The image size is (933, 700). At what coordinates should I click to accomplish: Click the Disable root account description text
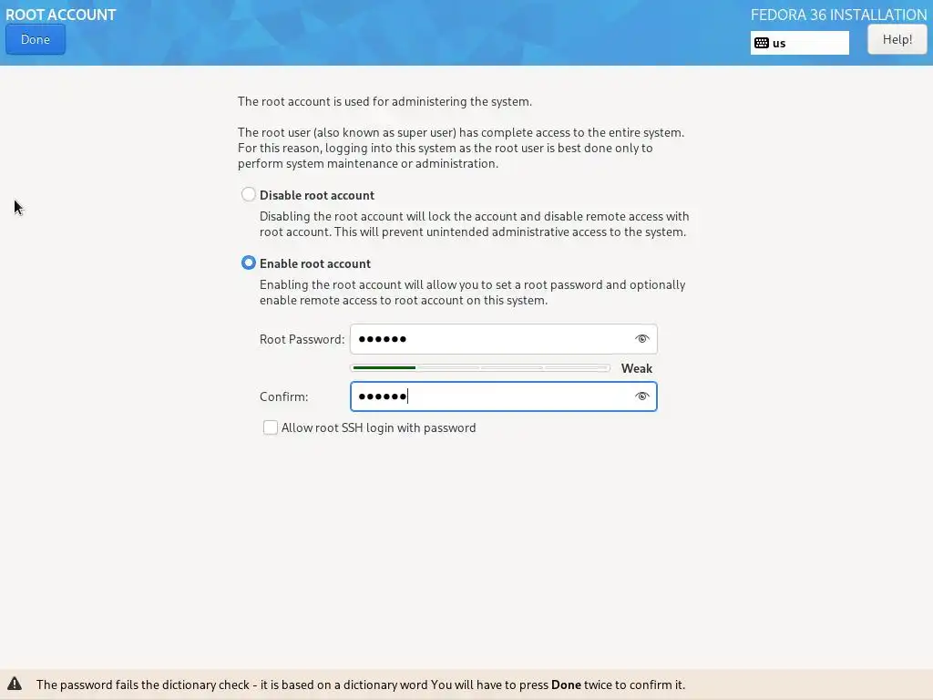coord(474,224)
